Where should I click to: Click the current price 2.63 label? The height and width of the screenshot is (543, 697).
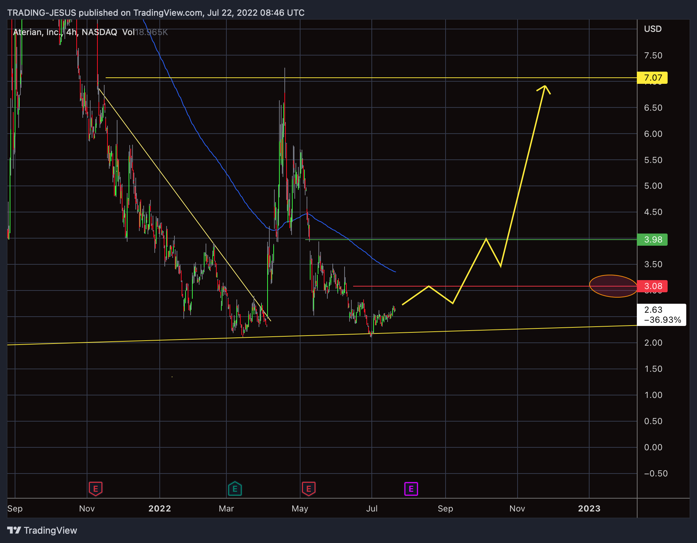pos(653,310)
